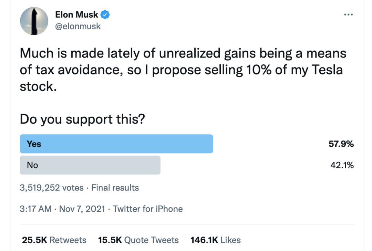The width and height of the screenshot is (372, 251).
Task: Click the 42.1% percentage label
Action: pos(342,165)
